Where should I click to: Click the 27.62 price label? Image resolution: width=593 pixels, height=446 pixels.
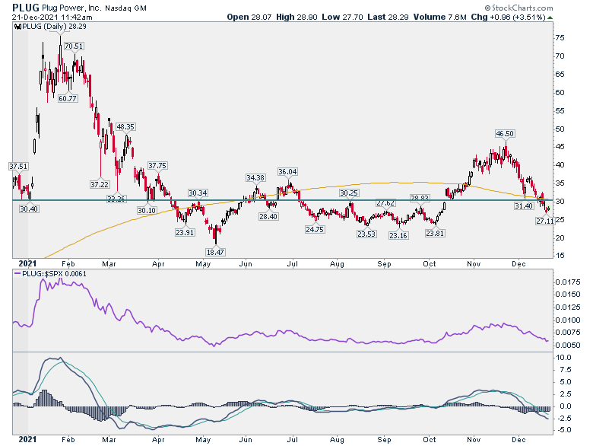click(385, 203)
